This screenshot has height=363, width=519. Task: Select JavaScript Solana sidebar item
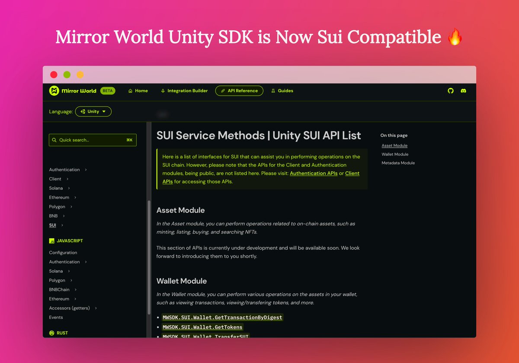click(56, 271)
